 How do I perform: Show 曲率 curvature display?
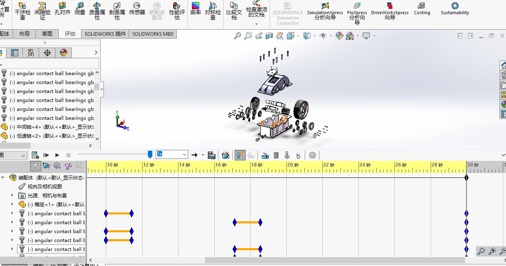pyautogui.click(x=196, y=9)
